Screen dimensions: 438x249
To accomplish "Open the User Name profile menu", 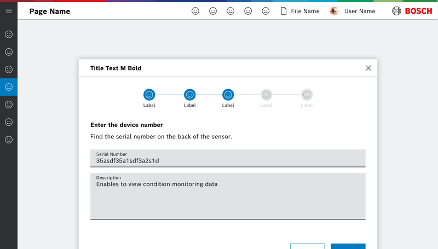I will 353,11.
